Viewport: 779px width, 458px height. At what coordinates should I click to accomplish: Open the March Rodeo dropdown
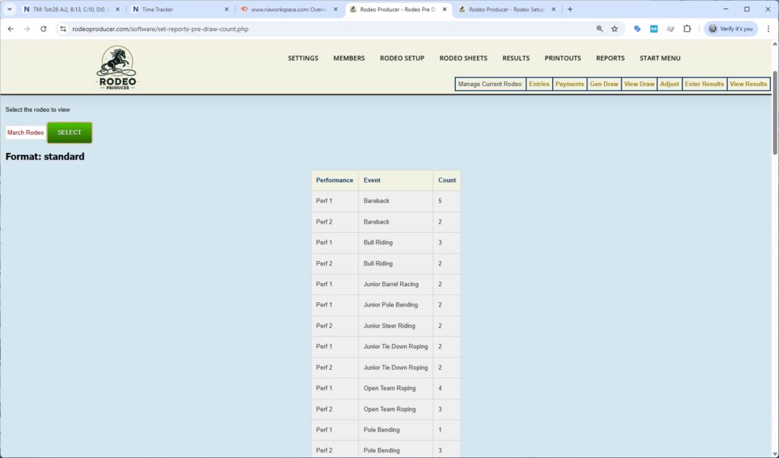26,132
